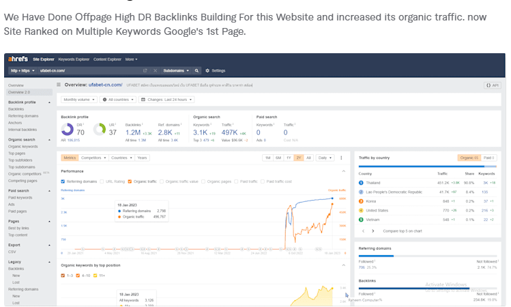Click the Ahrefs logo
This screenshot has width=511, height=307.
[x=17, y=59]
